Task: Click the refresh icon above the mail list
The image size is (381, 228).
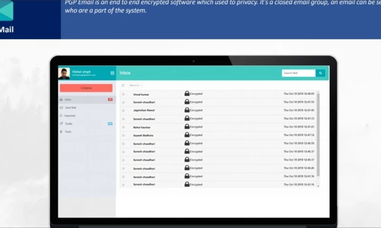Action: tap(123, 85)
